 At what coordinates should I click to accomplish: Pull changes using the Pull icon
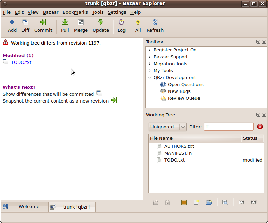65,23
